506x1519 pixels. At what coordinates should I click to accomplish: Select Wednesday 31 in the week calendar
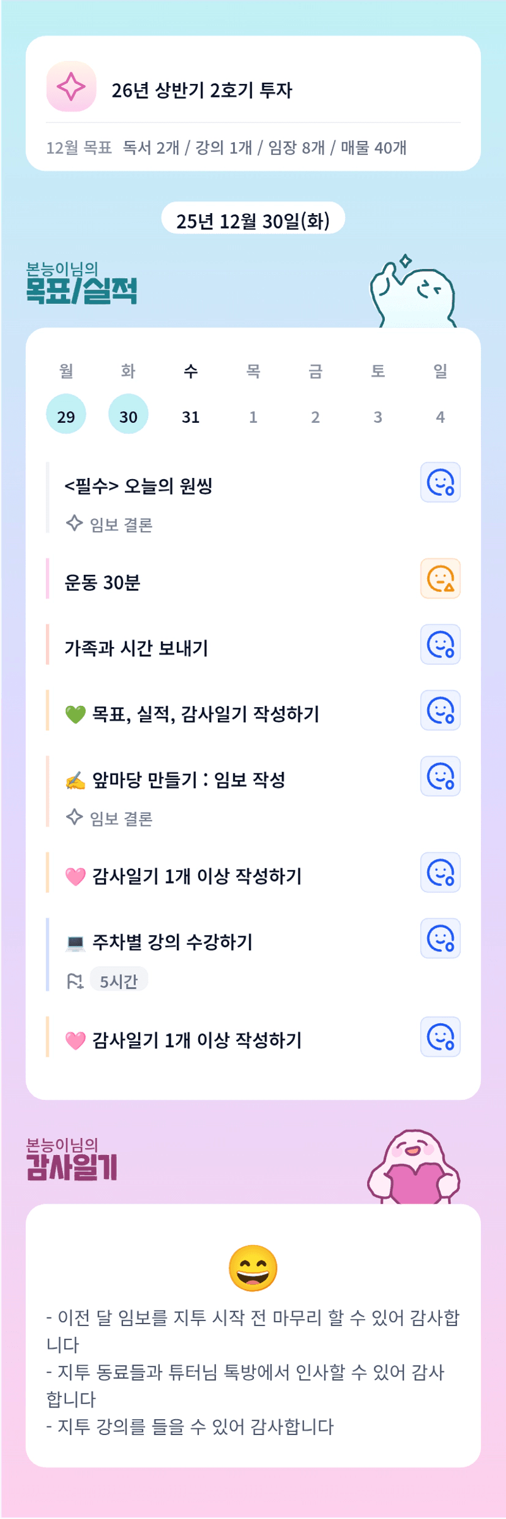tap(191, 417)
